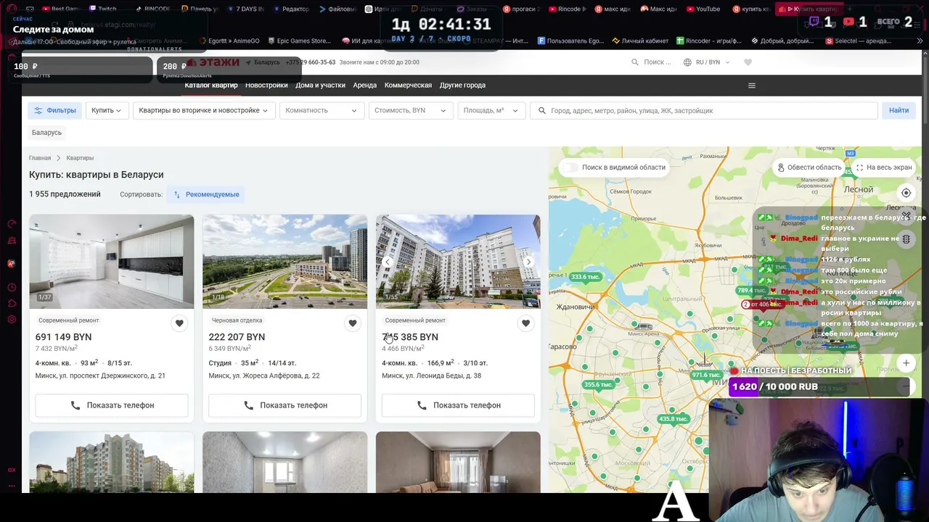The image size is (929, 522).
Task: Expand Квартиры во вторичке и новостройке dropdown
Action: tap(203, 110)
